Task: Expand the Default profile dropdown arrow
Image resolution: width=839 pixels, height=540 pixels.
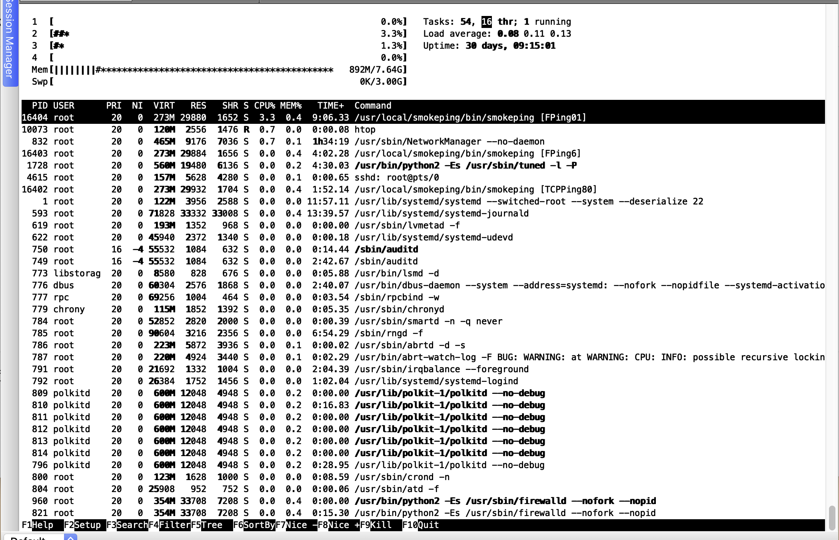Action: [x=70, y=538]
